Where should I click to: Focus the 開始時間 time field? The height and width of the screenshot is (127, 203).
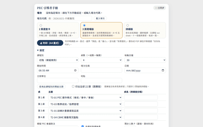(x=58, y=70)
